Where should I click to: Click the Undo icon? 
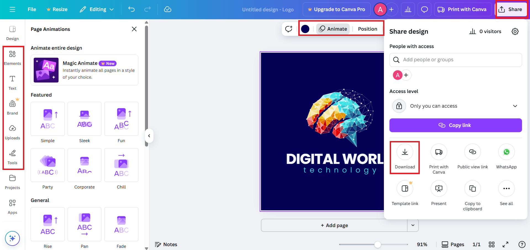pos(131,9)
